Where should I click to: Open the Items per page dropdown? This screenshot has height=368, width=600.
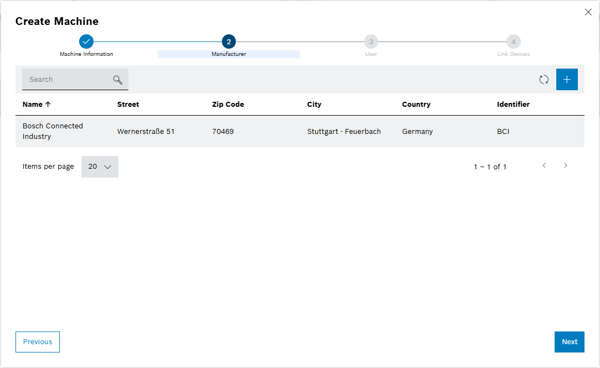click(100, 167)
